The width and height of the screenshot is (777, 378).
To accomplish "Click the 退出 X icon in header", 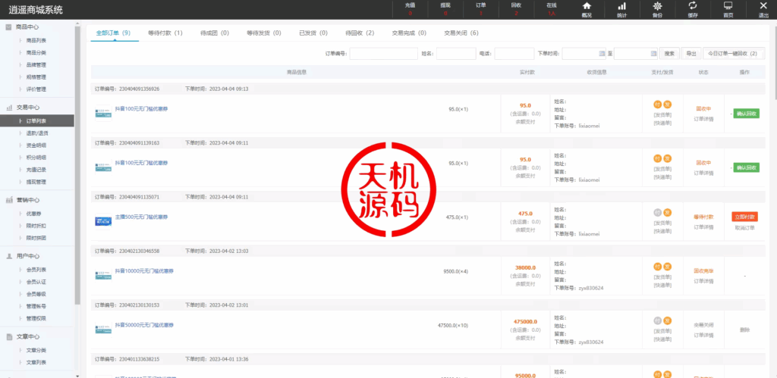I will point(763,6).
